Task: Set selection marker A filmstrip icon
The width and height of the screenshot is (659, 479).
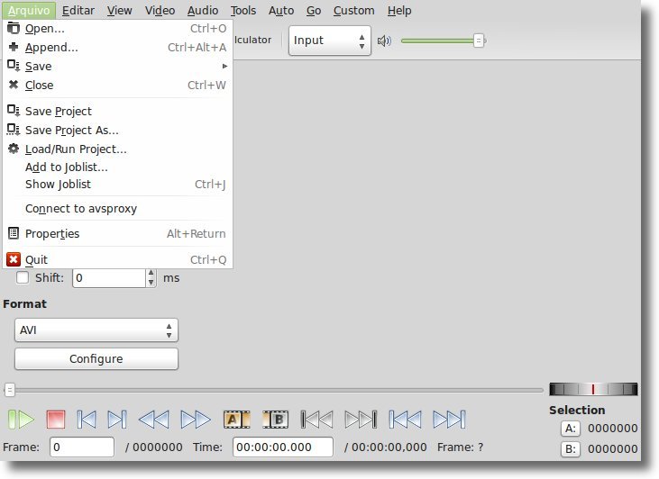Action: [x=236, y=420]
